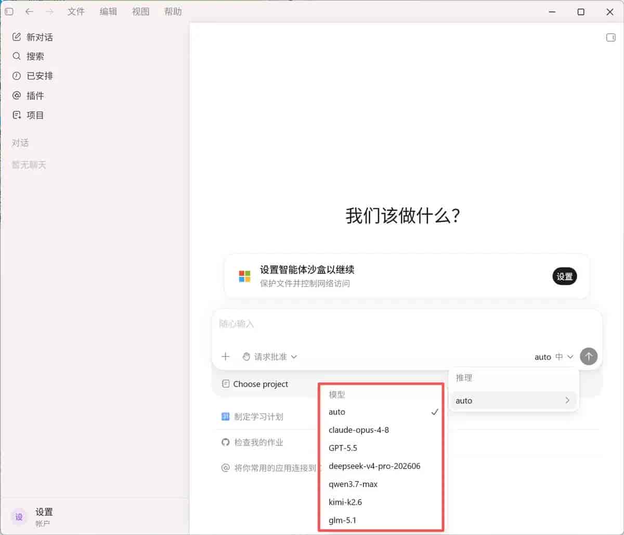This screenshot has width=624, height=535.
Task: Toggle the right side panel icon
Action: (611, 37)
